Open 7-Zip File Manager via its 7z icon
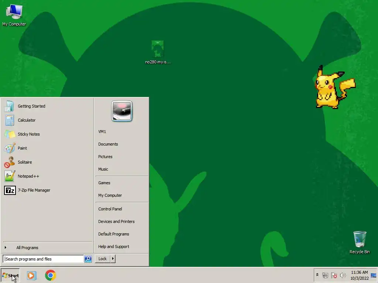Viewport: 378px width, 283px height. click(10, 190)
